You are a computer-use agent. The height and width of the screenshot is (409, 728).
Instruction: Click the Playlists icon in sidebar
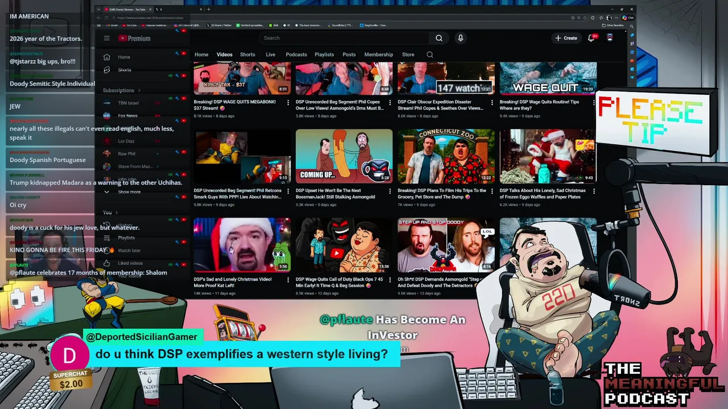point(106,237)
